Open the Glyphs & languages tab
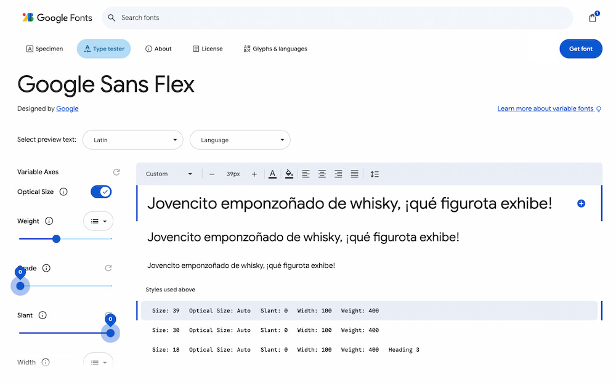Screen dimensions: 616x385 point(275,49)
